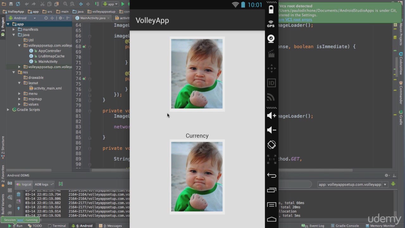Screen dimensions: 405x228
Task: Click the Make Project build icon
Action: [97, 4]
